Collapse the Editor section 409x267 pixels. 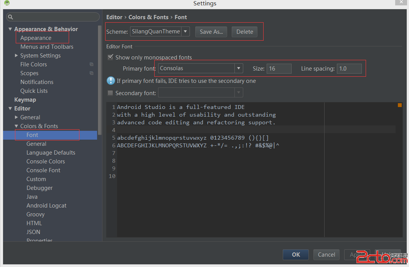(x=10, y=109)
